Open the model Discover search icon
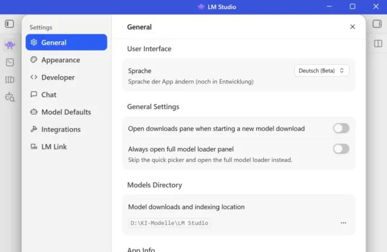Image resolution: width=387 pixels, height=252 pixels. (x=10, y=97)
